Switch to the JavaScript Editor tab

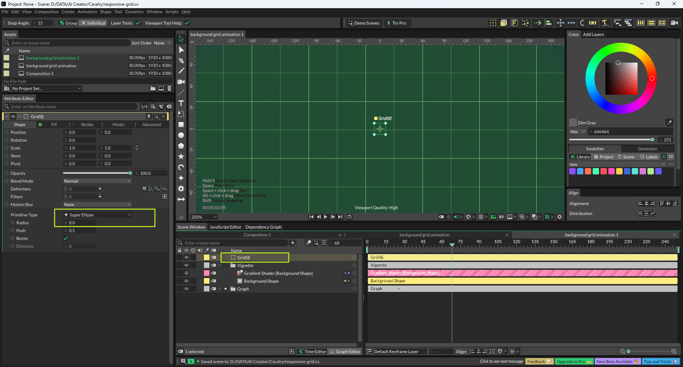click(x=225, y=227)
